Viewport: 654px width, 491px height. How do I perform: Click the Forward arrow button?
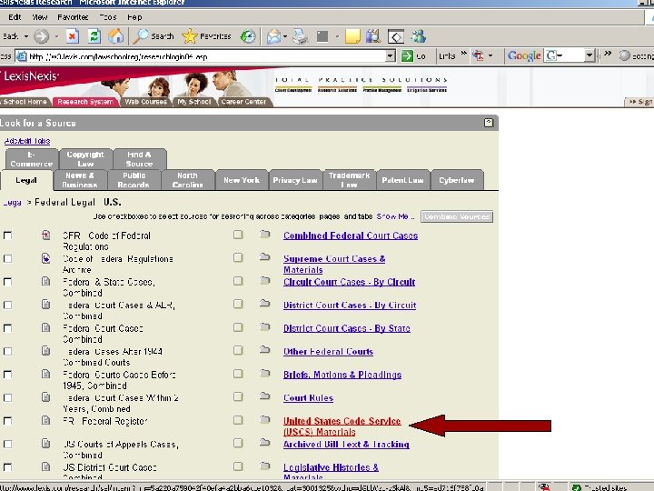pos(41,36)
